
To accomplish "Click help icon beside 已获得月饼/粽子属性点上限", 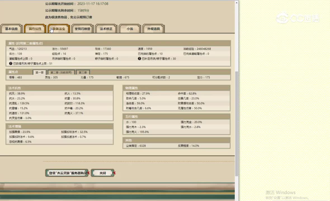I will [11, 63].
